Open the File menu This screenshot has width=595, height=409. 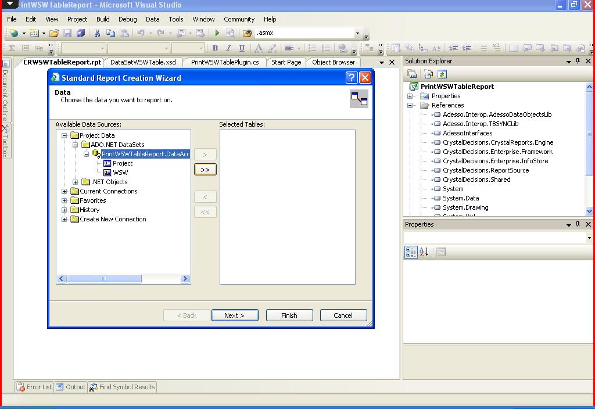[12, 19]
